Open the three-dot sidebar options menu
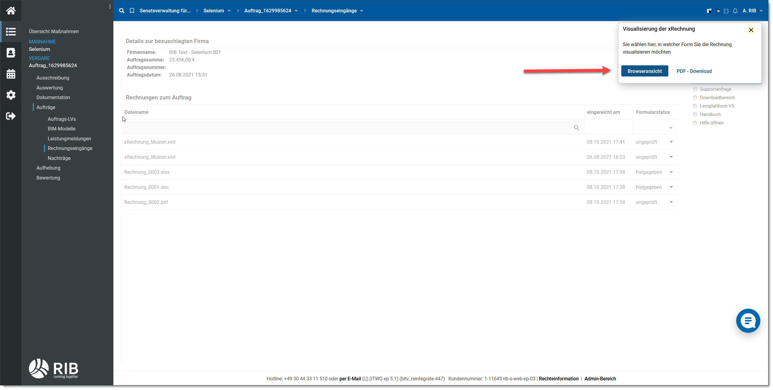Screen dimensions: 773x390 pos(110,7)
